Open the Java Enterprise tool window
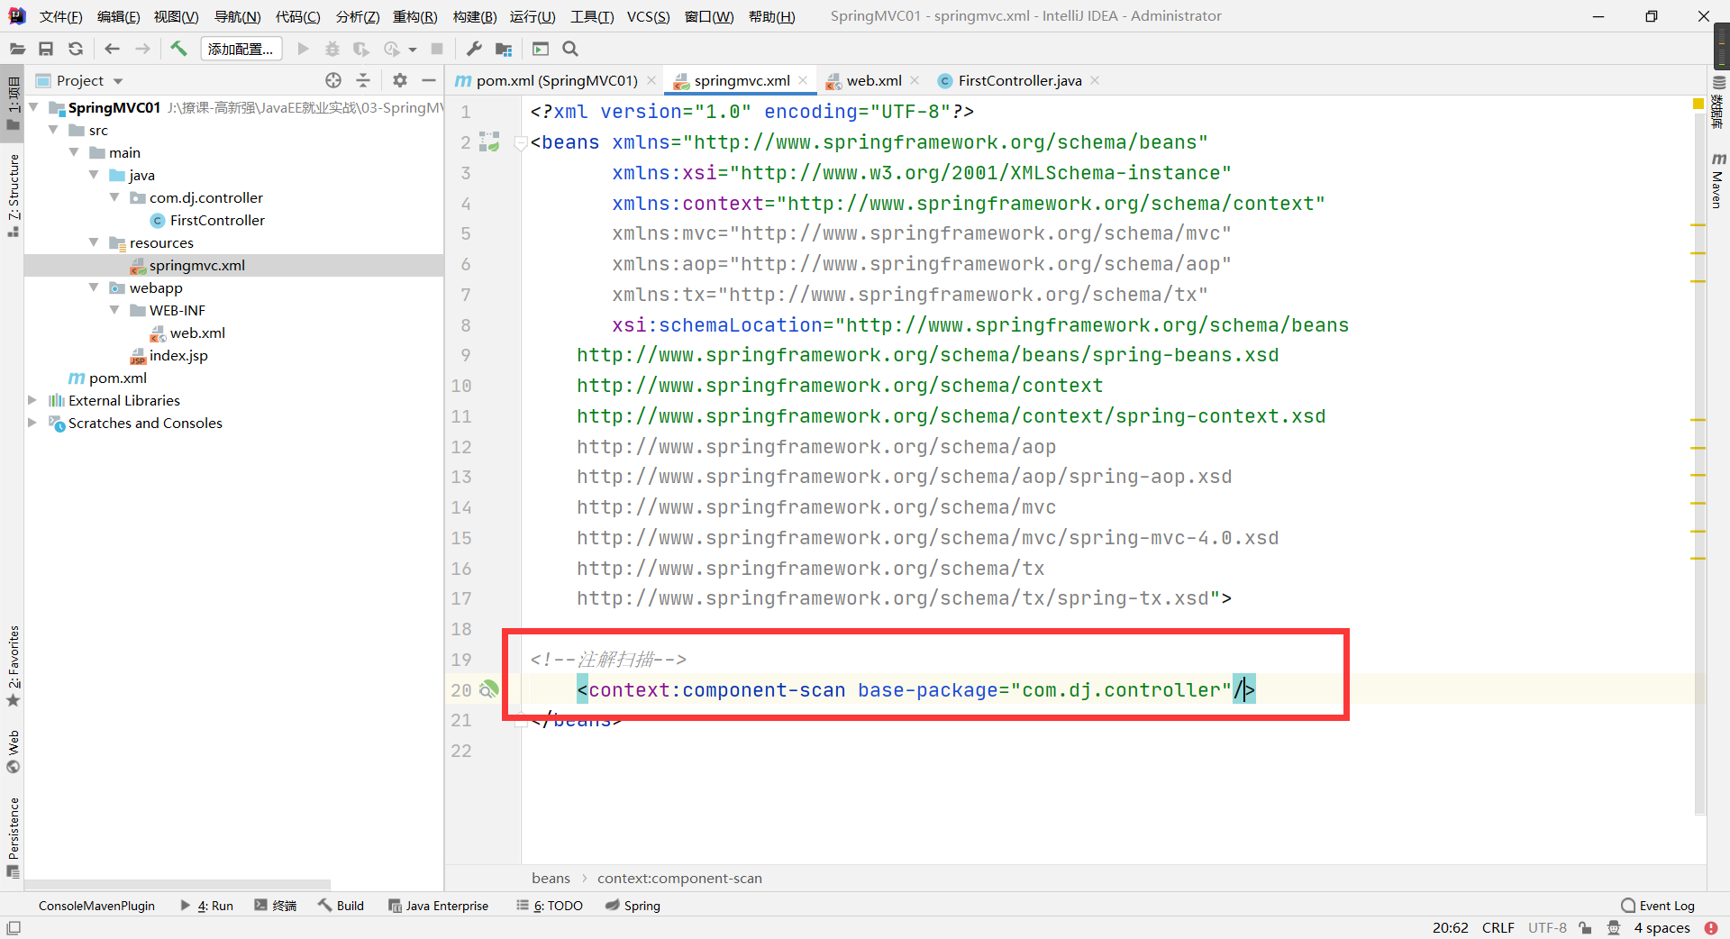The height and width of the screenshot is (939, 1730). [438, 906]
